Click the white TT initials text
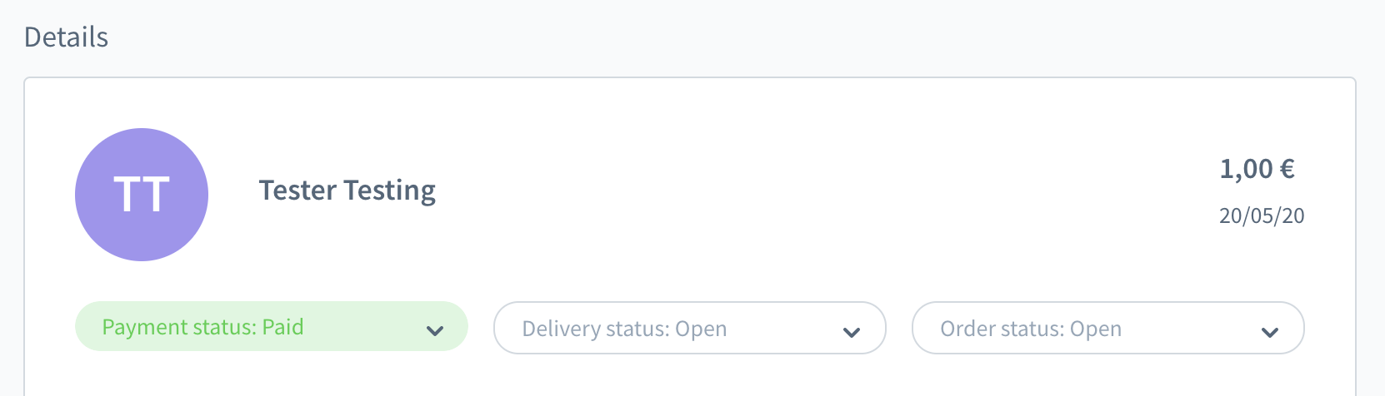 [x=142, y=195]
